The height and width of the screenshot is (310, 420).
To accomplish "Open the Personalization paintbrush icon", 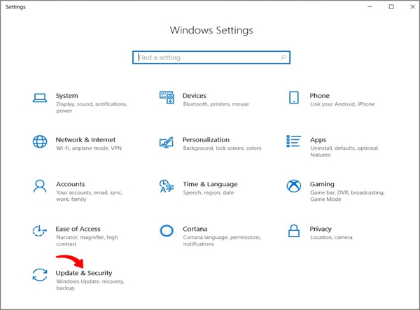I will coord(167,141).
